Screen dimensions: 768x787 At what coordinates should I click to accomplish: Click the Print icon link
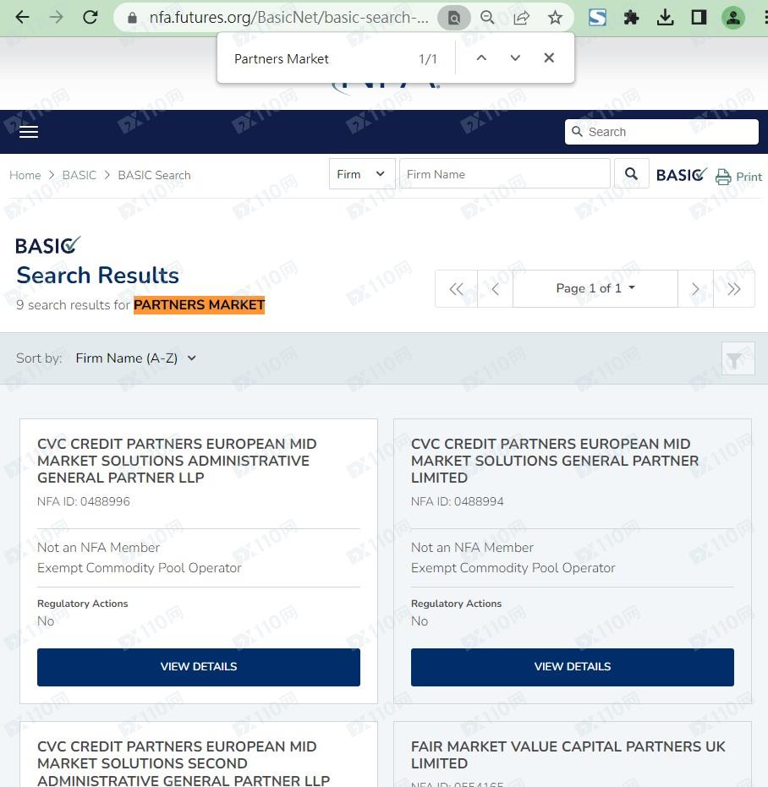click(739, 177)
